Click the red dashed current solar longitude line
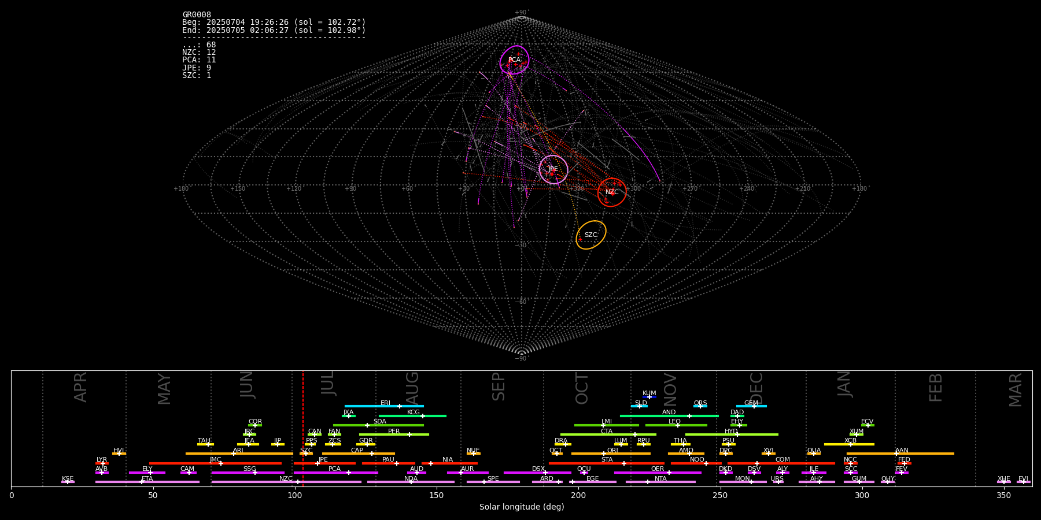 point(303,428)
